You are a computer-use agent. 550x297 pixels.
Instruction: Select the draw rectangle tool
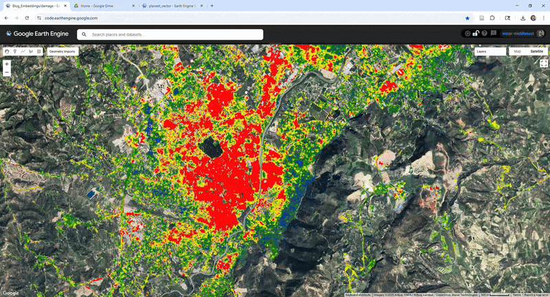point(39,51)
